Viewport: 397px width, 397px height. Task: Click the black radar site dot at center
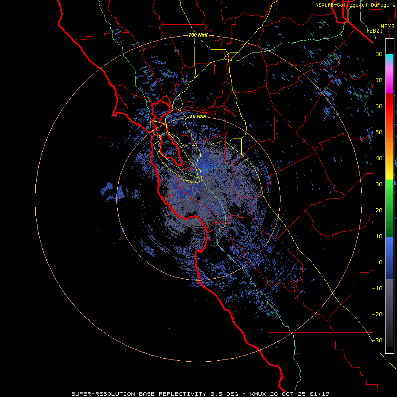click(198, 198)
